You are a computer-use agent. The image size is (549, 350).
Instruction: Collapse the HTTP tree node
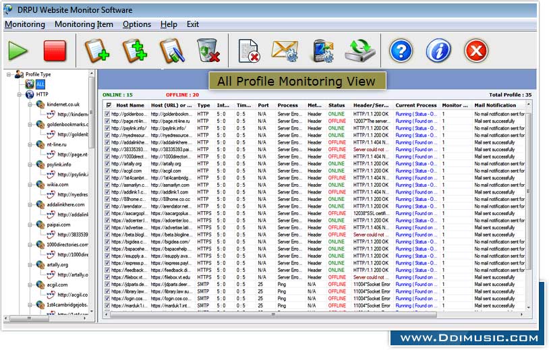point(20,94)
